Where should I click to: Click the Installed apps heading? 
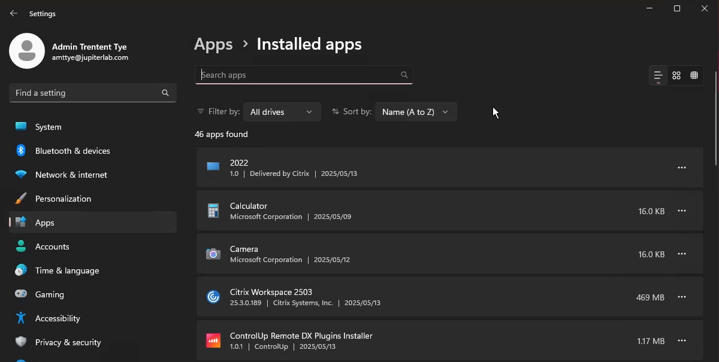point(309,44)
